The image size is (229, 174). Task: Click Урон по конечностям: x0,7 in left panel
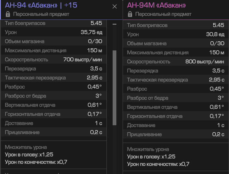point(36,162)
